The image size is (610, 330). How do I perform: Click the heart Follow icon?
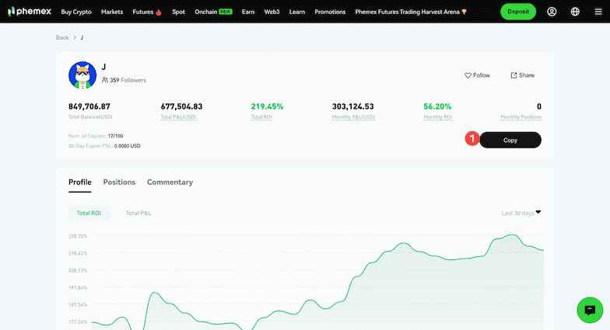tap(468, 75)
